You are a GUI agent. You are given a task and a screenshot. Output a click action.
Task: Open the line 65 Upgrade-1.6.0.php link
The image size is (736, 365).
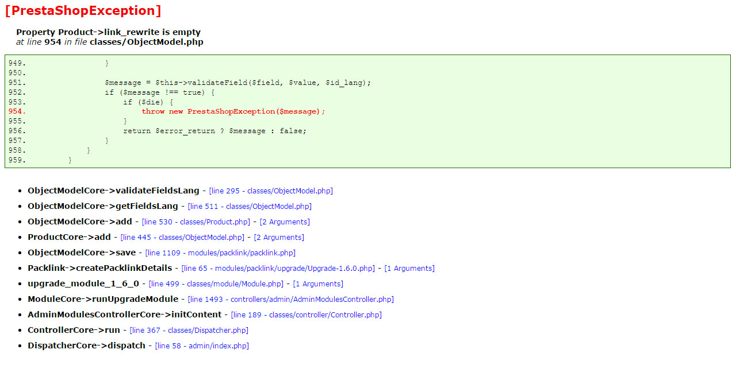point(278,268)
